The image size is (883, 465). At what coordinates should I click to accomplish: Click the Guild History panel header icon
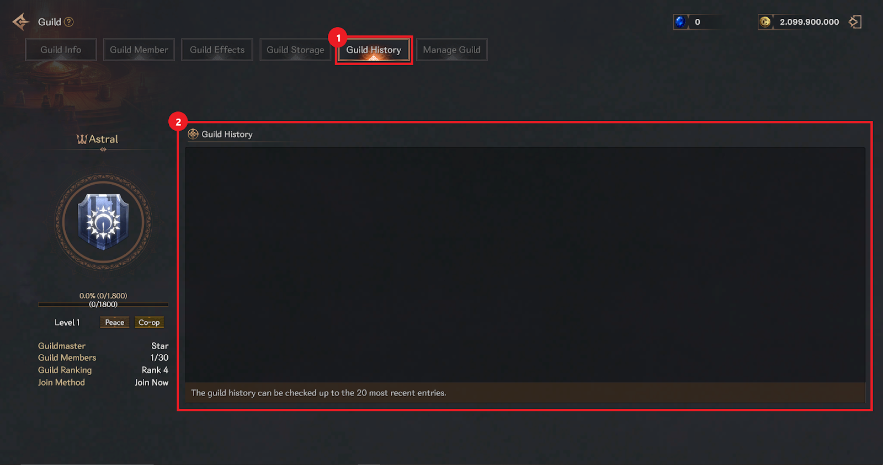click(x=193, y=134)
